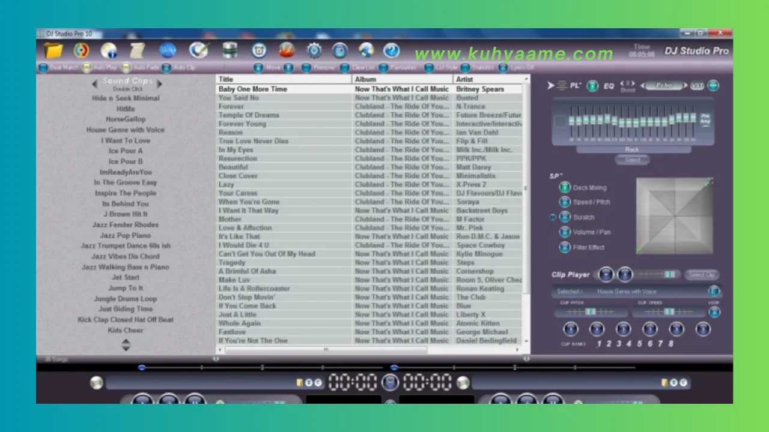Image resolution: width=769 pixels, height=432 pixels.
Task: Select song I Want It That Way
Action: tap(248, 211)
